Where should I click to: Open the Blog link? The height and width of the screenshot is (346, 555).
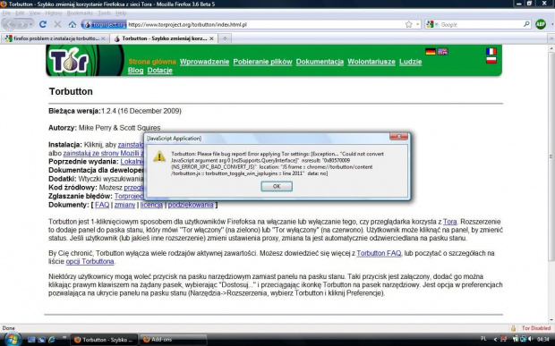pos(135,70)
